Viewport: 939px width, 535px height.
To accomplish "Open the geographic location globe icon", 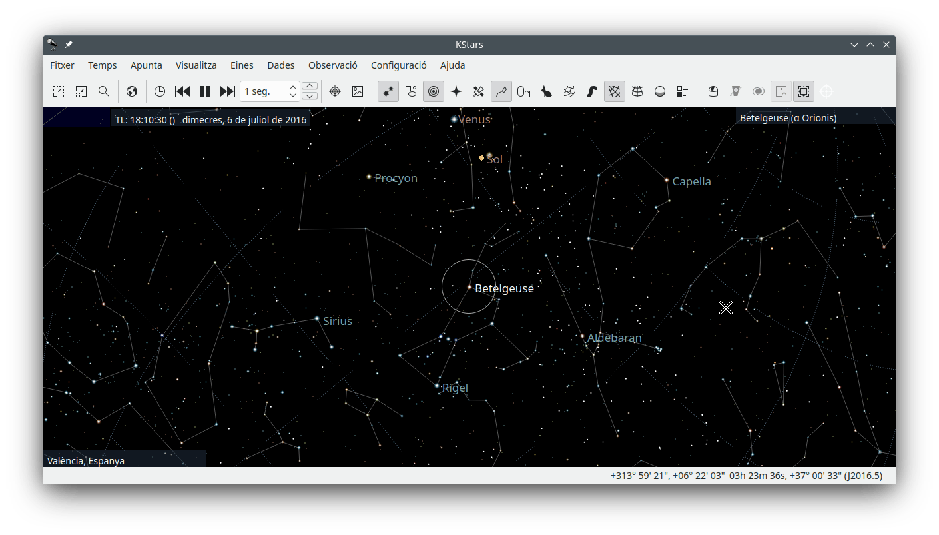I will 132,91.
